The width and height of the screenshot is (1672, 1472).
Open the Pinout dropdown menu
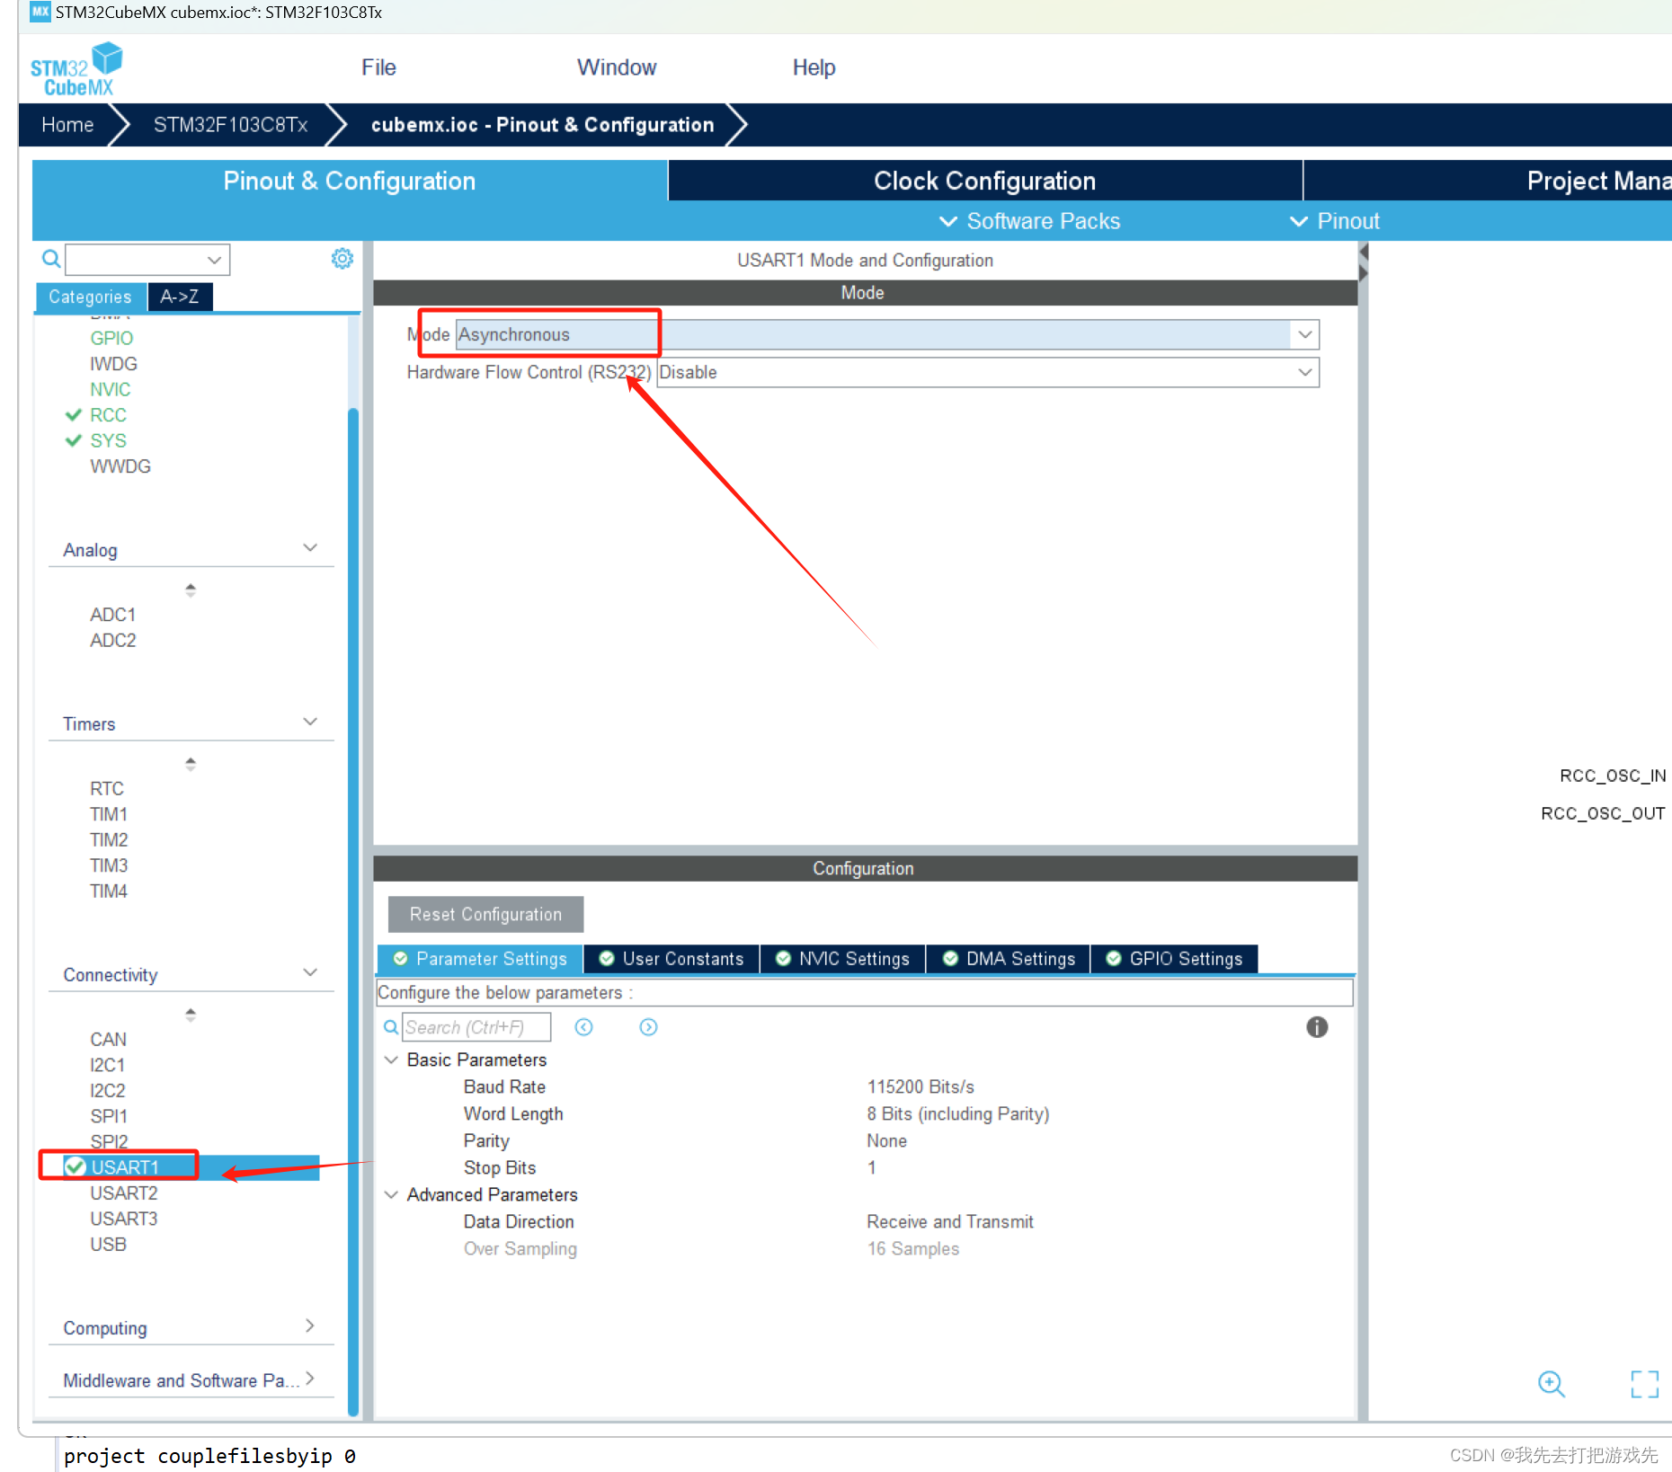point(1335,221)
